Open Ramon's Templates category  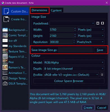[x=15, y=67]
